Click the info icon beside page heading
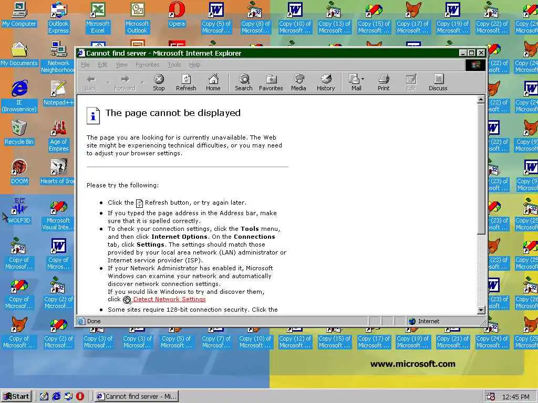538x403 pixels. click(x=93, y=116)
